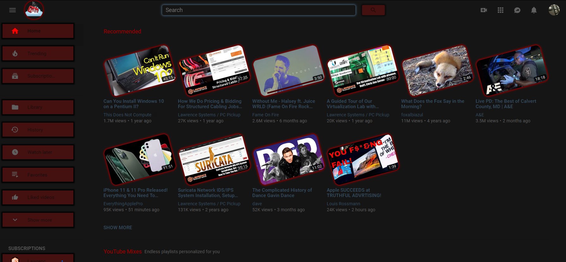Open title 'A Guided Tour of Our Virtualization Lab'

[x=353, y=104]
